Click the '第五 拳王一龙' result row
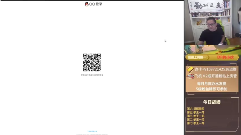 pos(196,112)
